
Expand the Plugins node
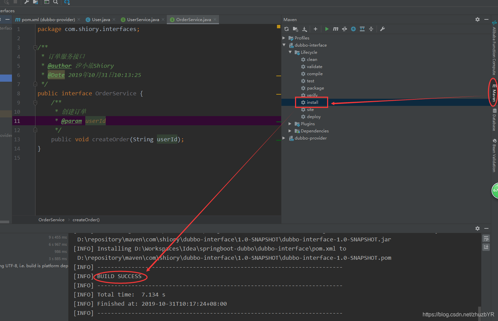[x=290, y=124]
